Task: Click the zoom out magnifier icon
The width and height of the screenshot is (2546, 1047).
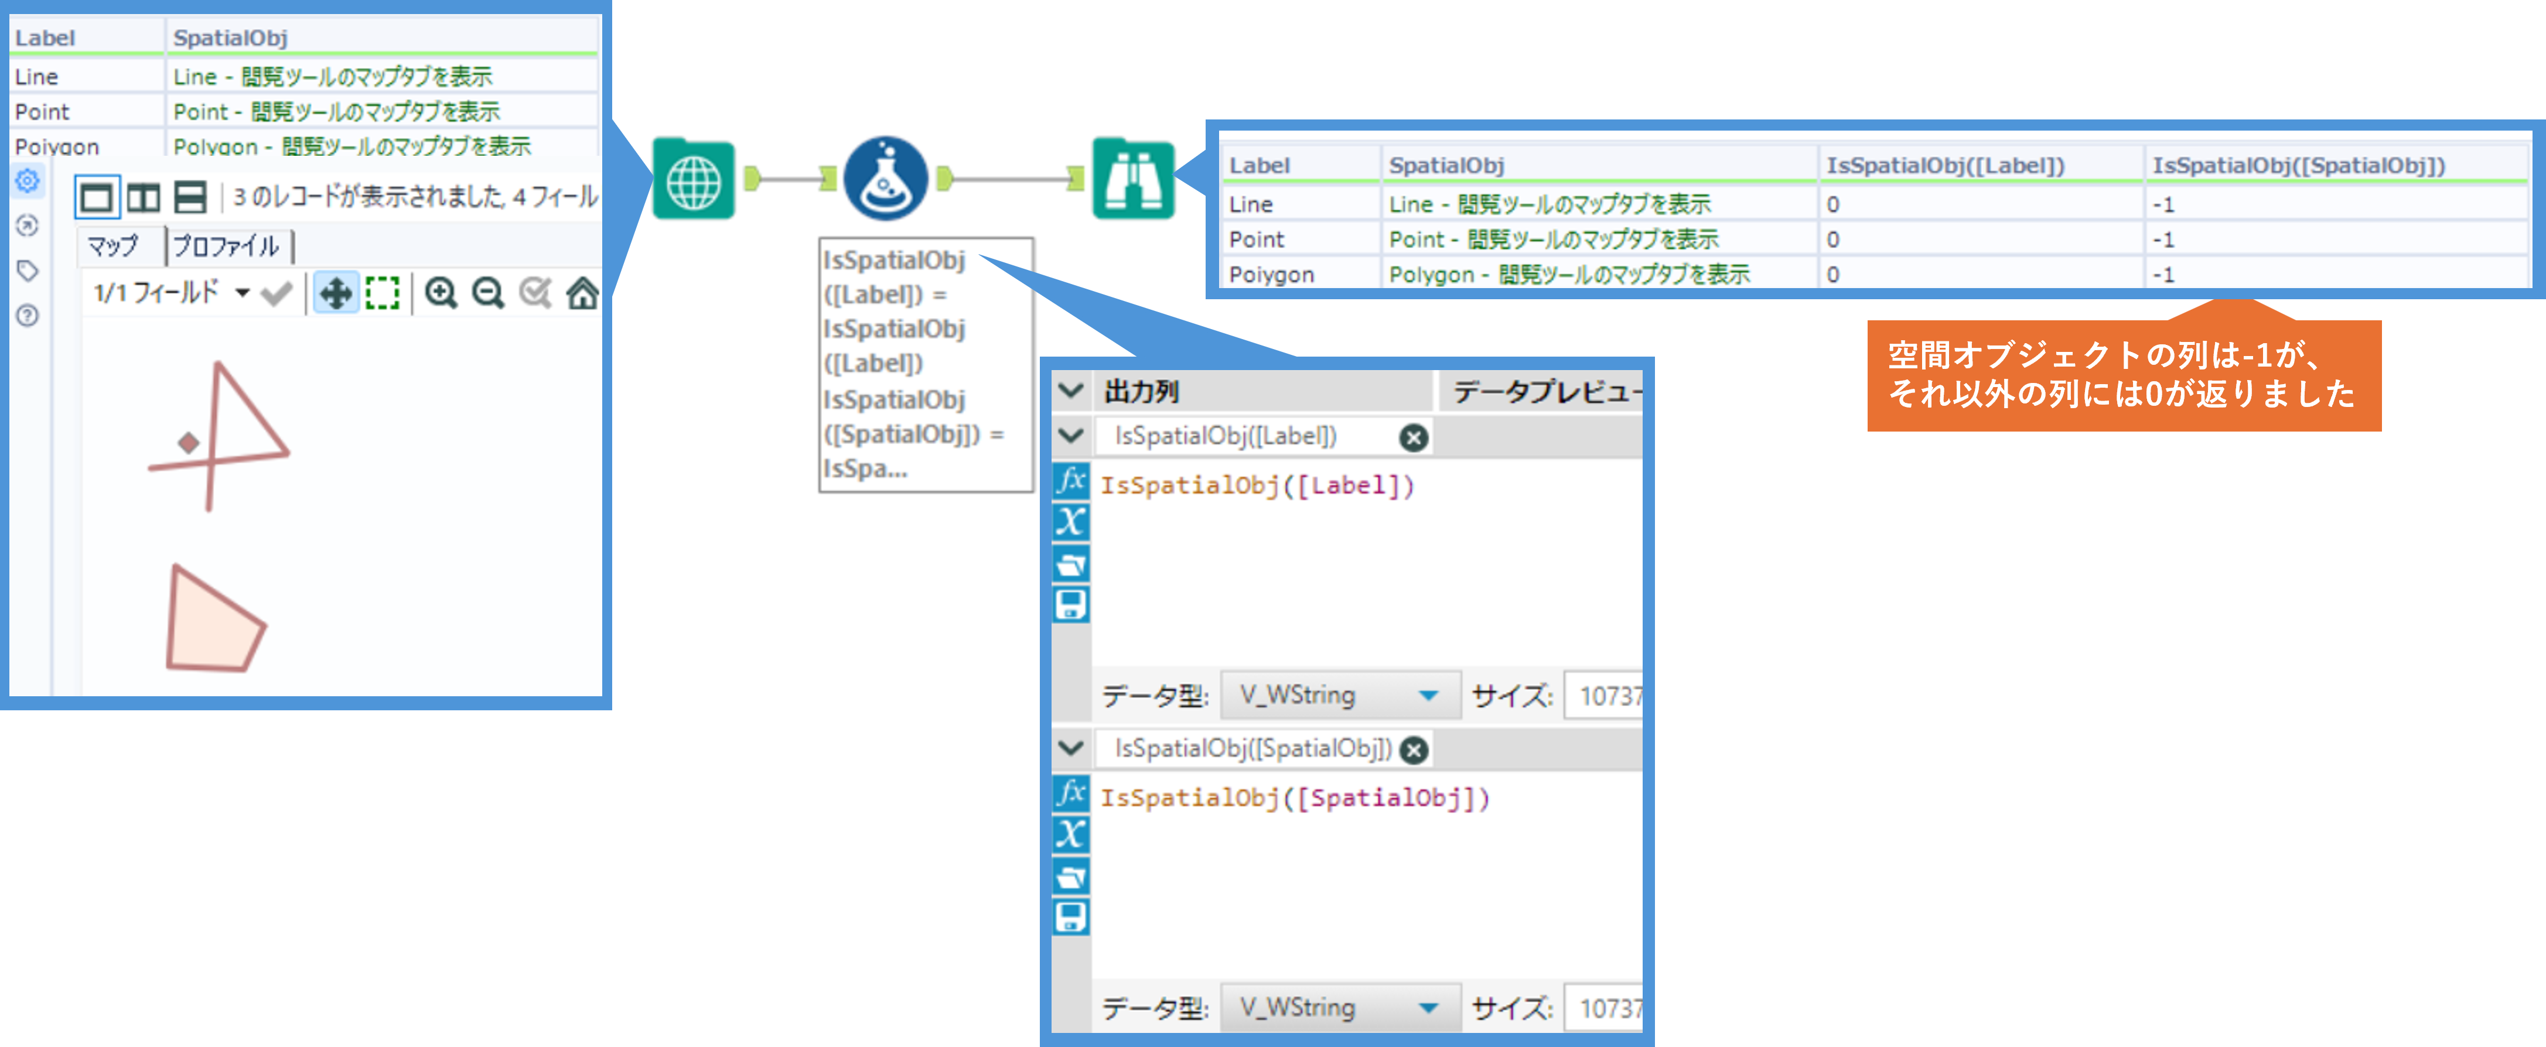Action: pyautogui.click(x=487, y=293)
